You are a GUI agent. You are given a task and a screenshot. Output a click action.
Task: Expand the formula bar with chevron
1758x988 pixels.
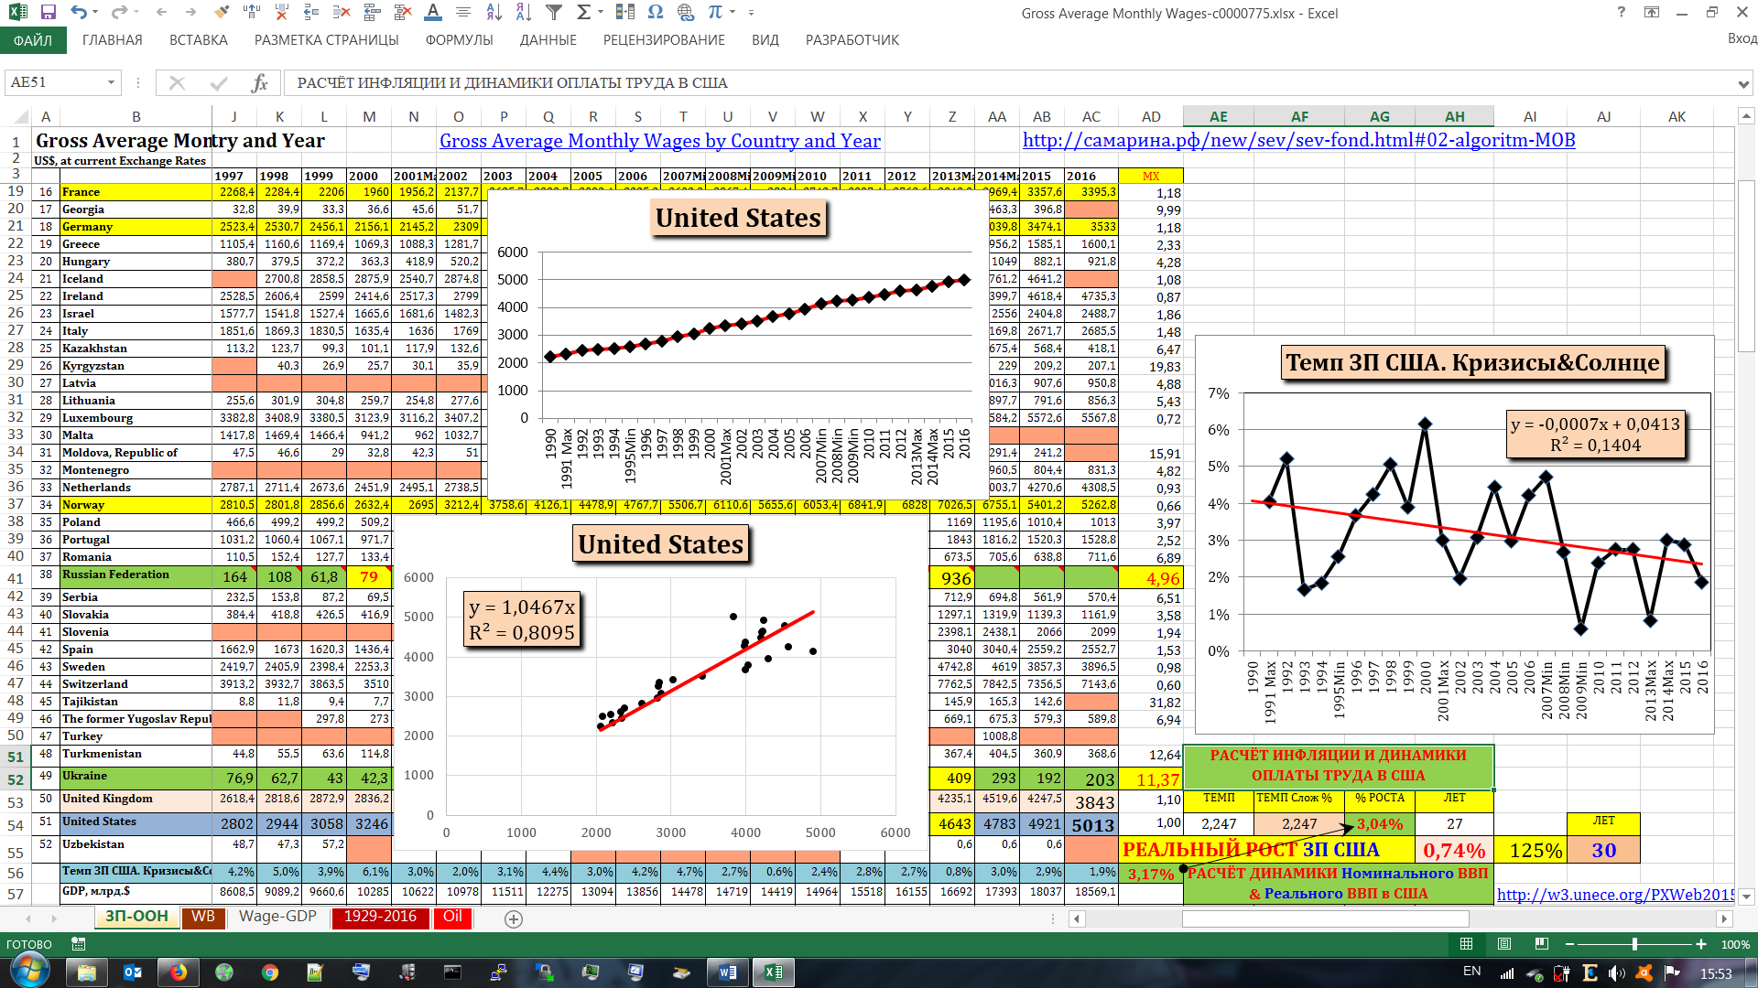click(x=1743, y=83)
